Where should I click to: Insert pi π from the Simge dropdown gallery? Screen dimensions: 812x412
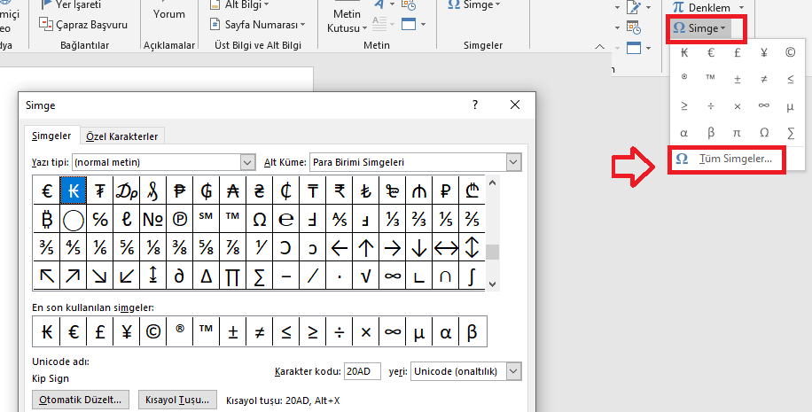coord(737,133)
